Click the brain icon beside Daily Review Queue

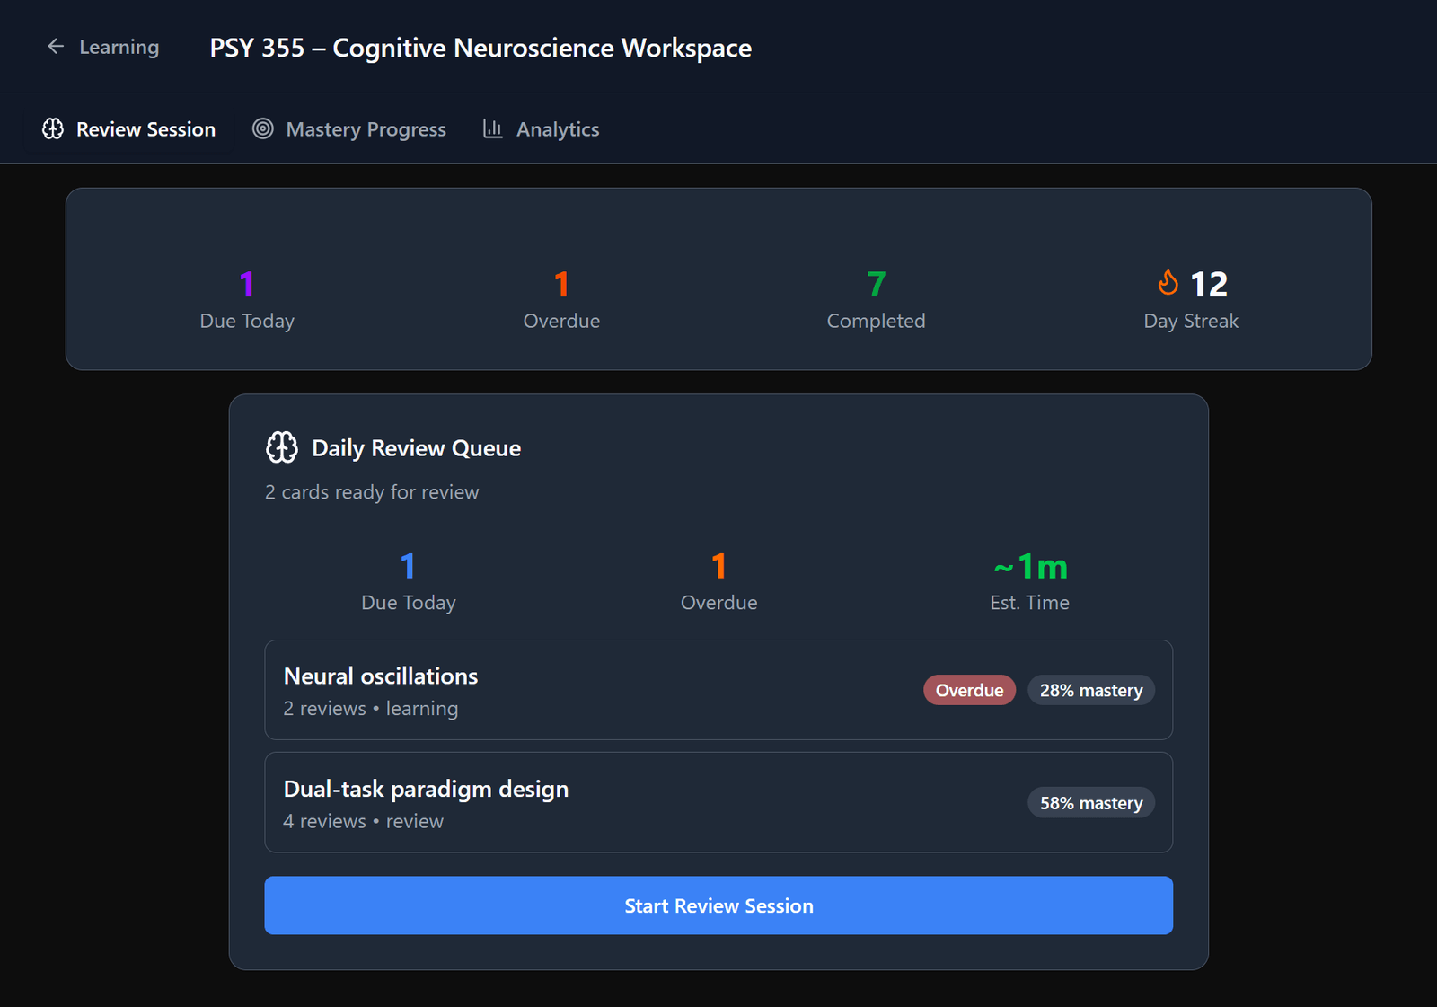[282, 446]
